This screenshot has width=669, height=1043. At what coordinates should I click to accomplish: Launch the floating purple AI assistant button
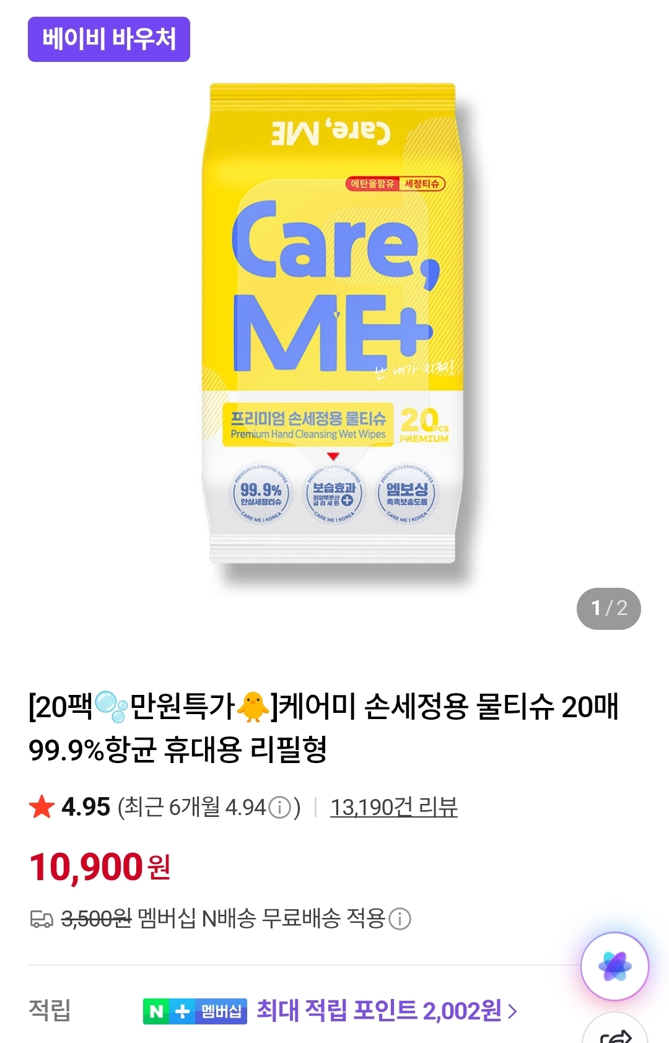coord(614,966)
